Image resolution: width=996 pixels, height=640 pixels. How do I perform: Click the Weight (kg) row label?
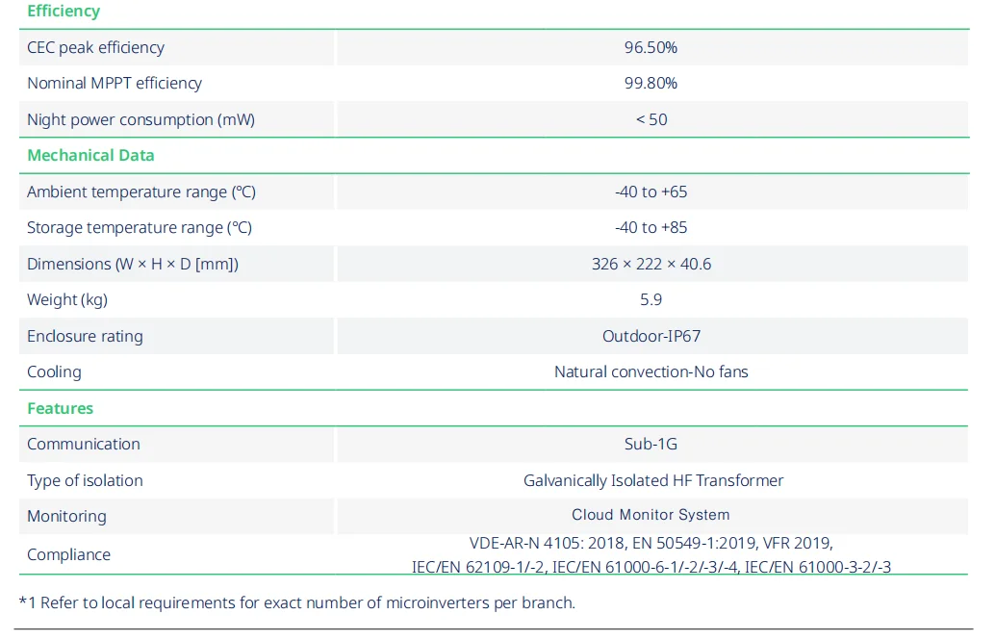67,299
